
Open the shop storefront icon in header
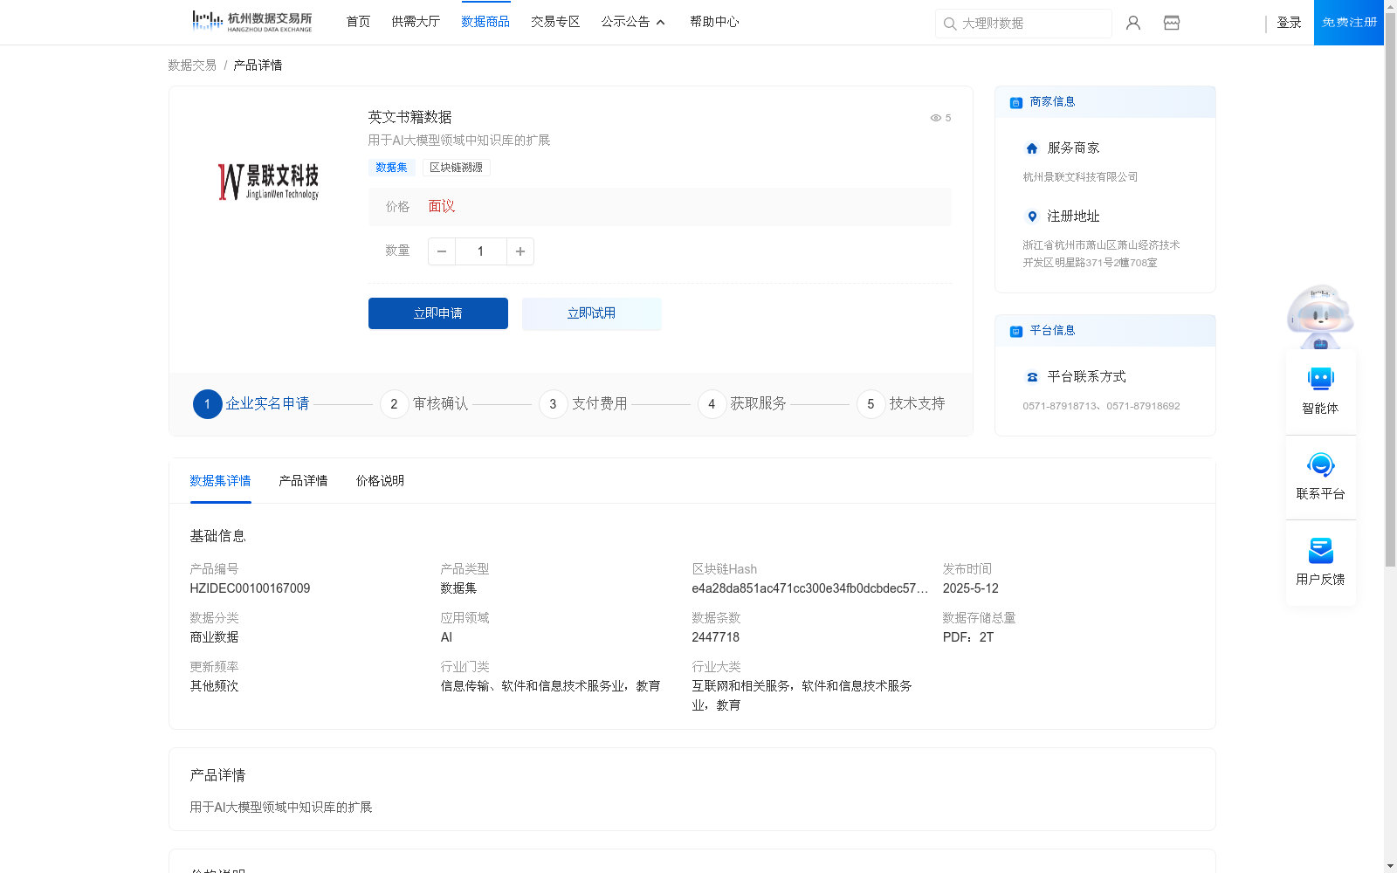click(x=1172, y=23)
